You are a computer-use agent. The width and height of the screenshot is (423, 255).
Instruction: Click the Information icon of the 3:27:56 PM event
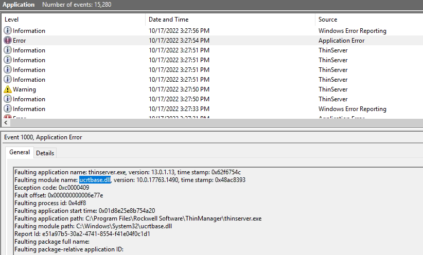pos(8,31)
